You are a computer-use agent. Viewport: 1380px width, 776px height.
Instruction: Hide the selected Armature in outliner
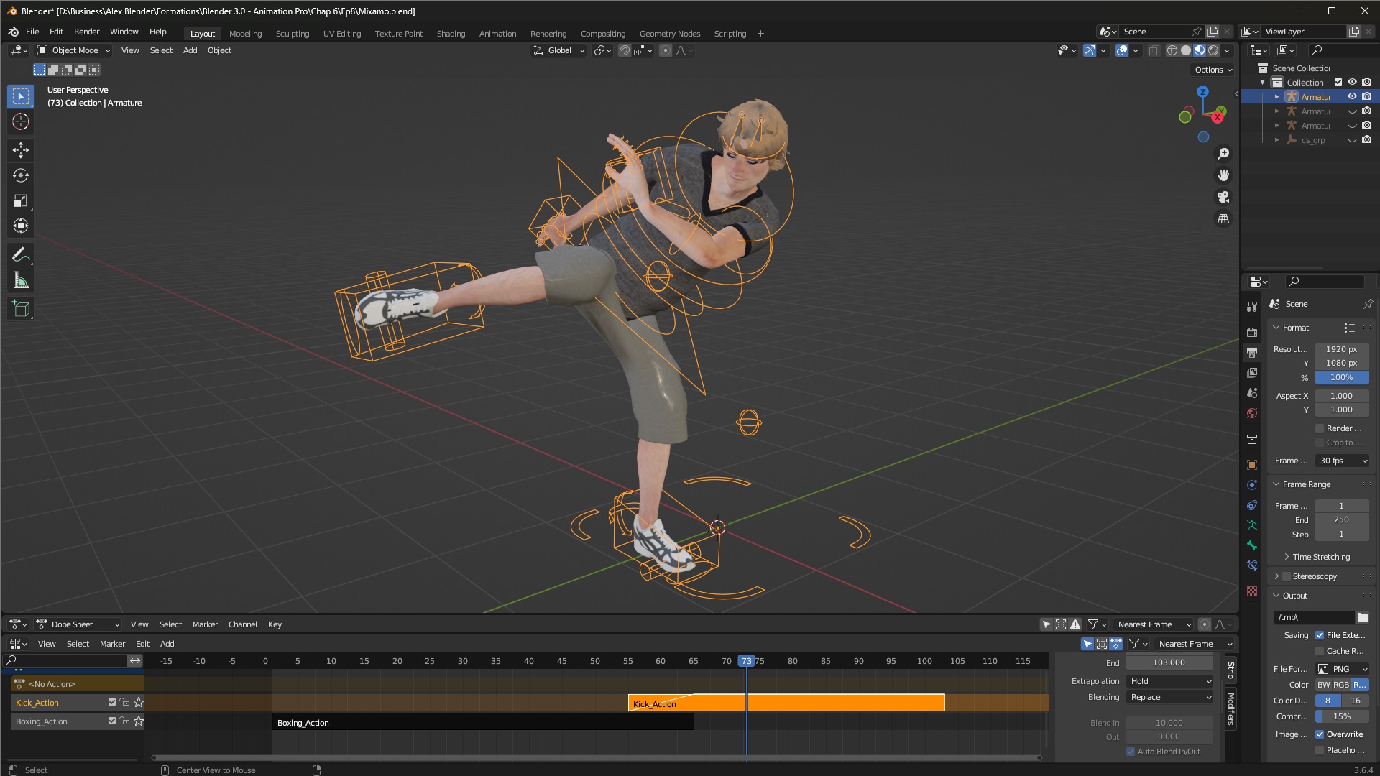(1352, 96)
